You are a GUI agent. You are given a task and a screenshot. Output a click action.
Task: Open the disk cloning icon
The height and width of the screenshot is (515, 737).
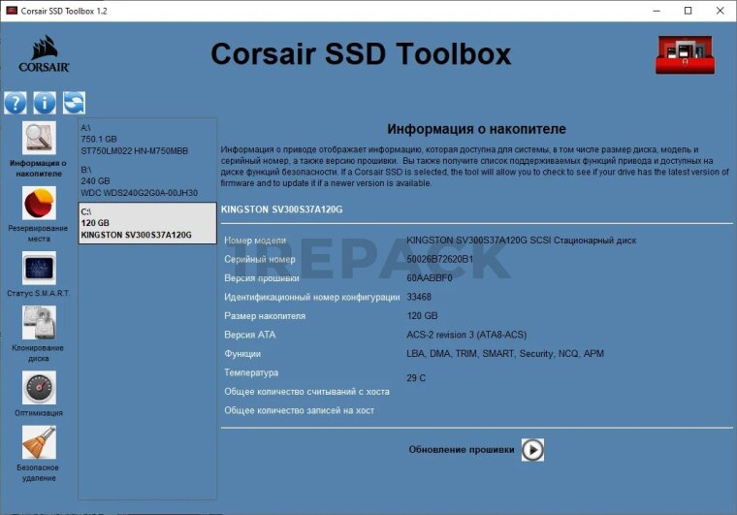click(39, 323)
